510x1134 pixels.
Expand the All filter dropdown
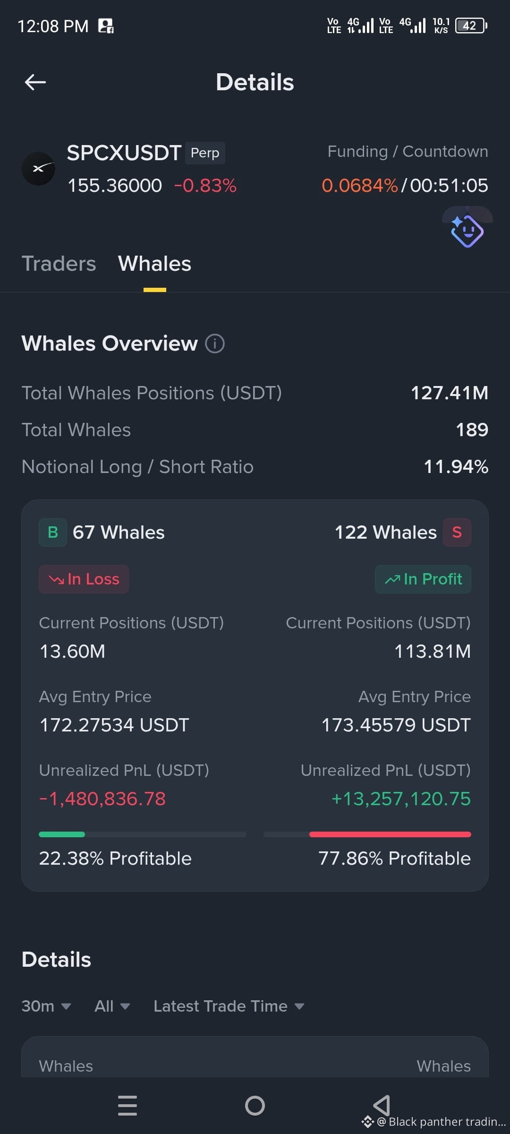click(112, 1006)
